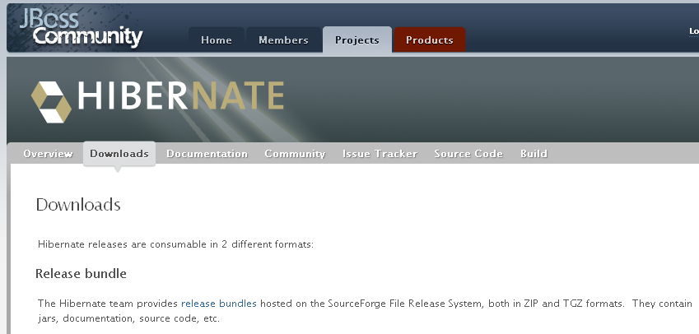Open the Documentation page
Viewport: 699px width, 334px height.
[x=207, y=154]
